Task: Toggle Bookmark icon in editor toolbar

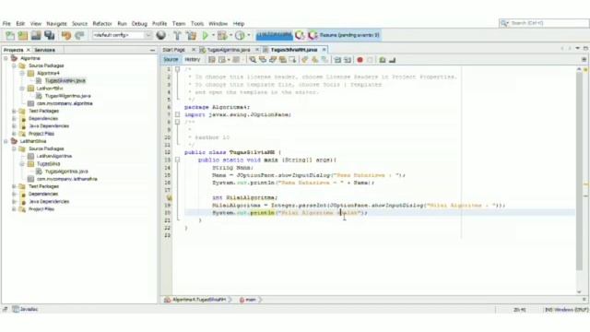Action: [x=324, y=60]
